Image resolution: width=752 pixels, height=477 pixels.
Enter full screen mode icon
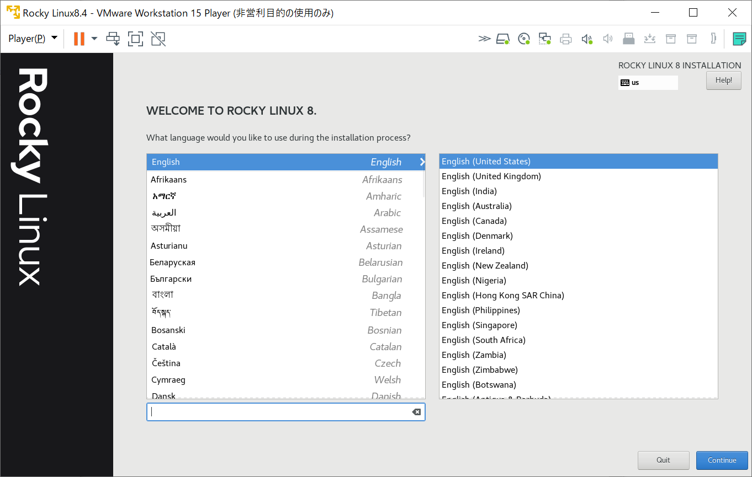click(135, 38)
